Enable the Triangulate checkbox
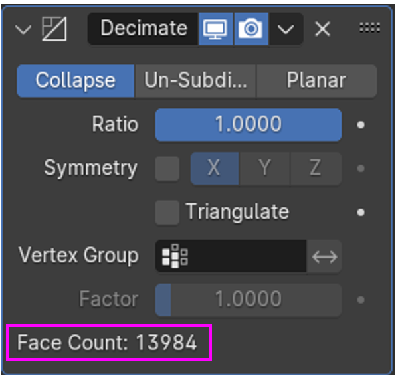This screenshot has height=384, width=398. pos(167,212)
